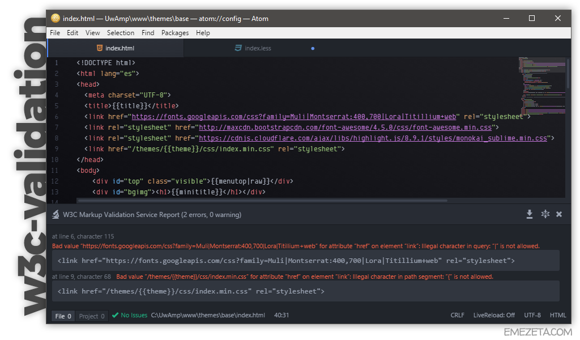Screen dimensions: 580x340
Task: Click the horizontal editor scrollbar
Action: [262, 201]
